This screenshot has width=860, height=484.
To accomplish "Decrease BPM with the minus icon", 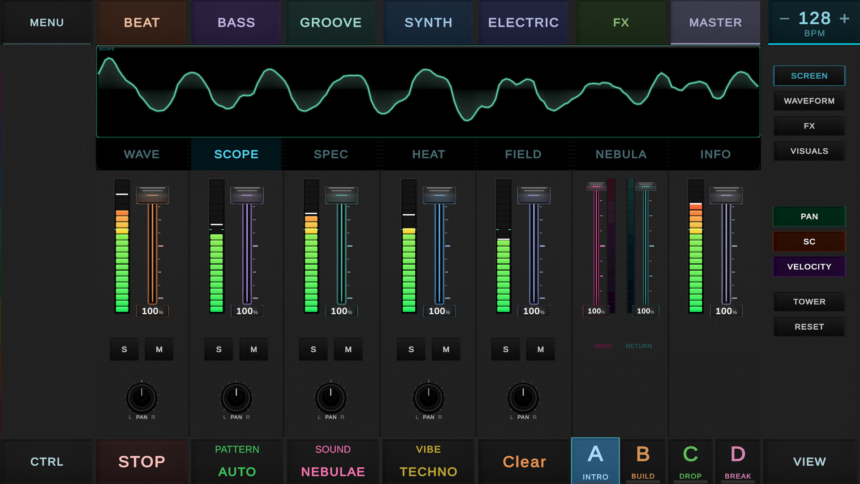I will pos(784,19).
